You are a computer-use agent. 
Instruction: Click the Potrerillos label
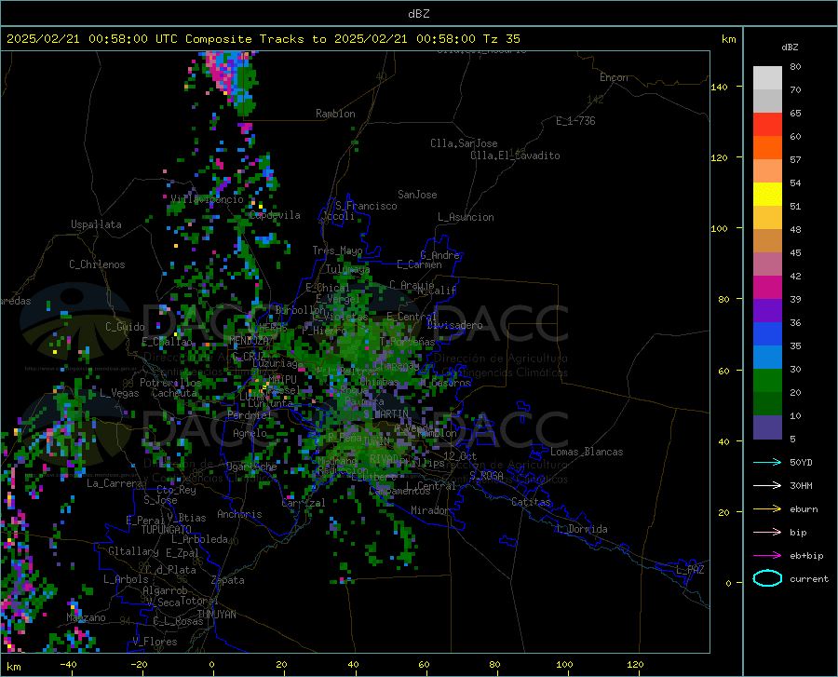(x=170, y=383)
